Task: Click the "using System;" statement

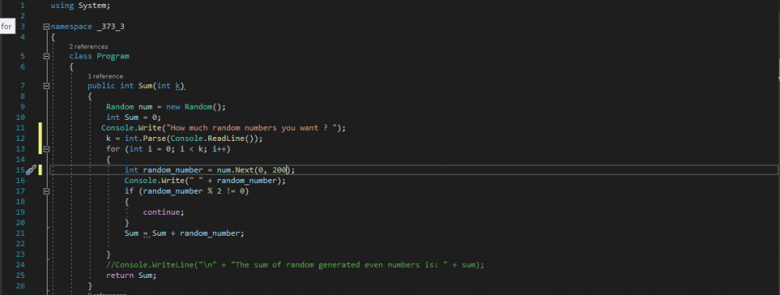Action: (80, 6)
